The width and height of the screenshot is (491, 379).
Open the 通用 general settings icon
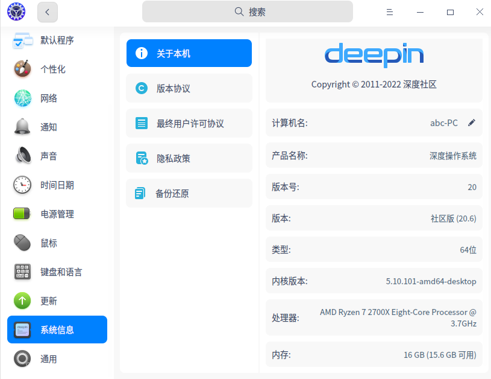coord(22,358)
